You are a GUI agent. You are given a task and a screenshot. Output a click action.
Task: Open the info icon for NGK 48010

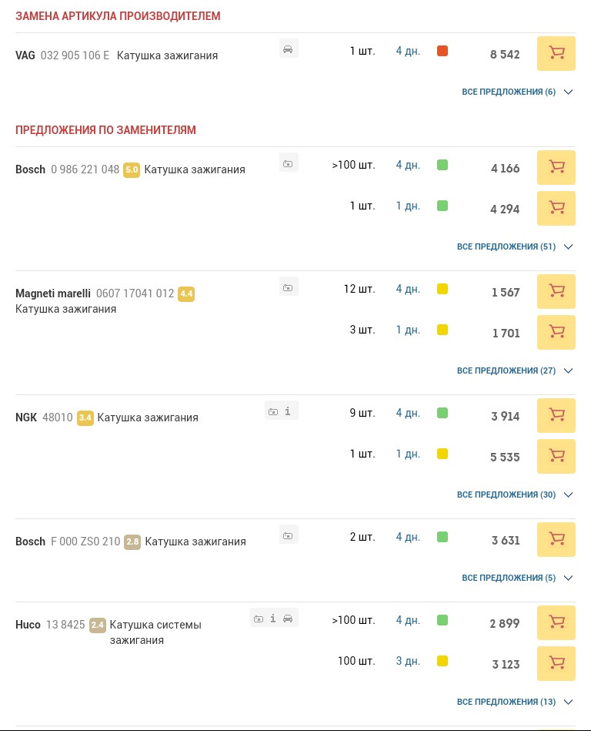pyautogui.click(x=288, y=411)
